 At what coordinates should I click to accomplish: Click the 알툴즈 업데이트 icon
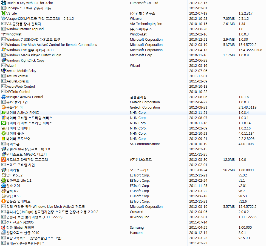point(3,201)
